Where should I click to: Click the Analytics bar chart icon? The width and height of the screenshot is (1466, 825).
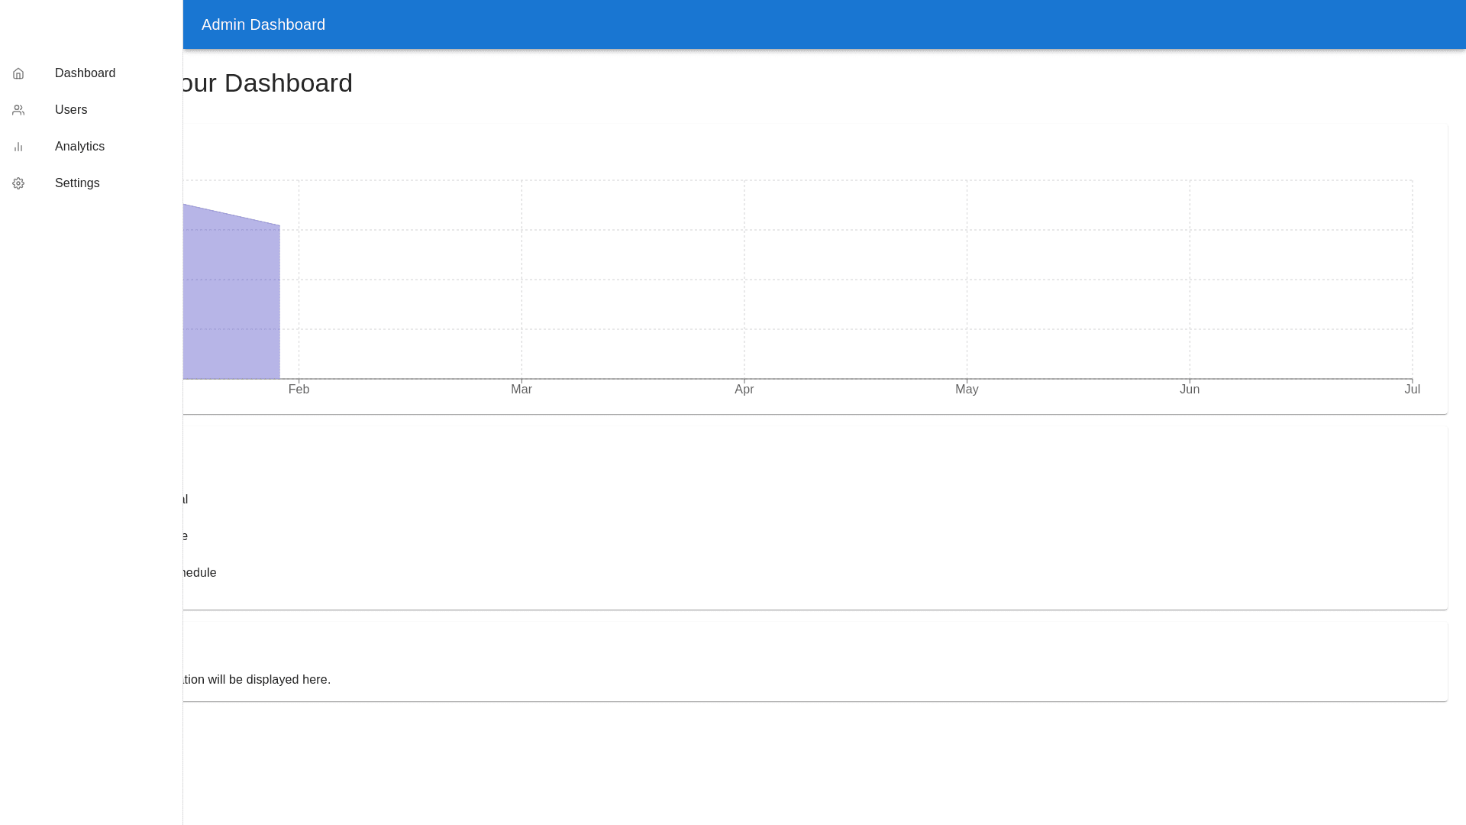pyautogui.click(x=18, y=147)
